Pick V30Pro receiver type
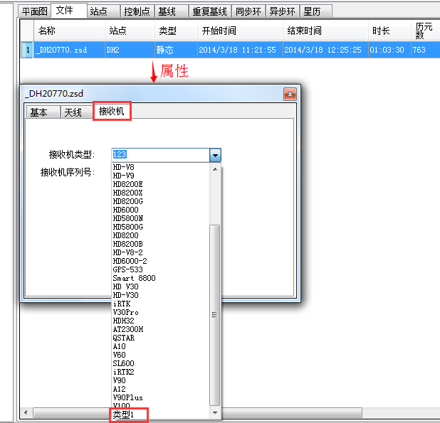The height and width of the screenshot is (423, 440). [x=160, y=312]
